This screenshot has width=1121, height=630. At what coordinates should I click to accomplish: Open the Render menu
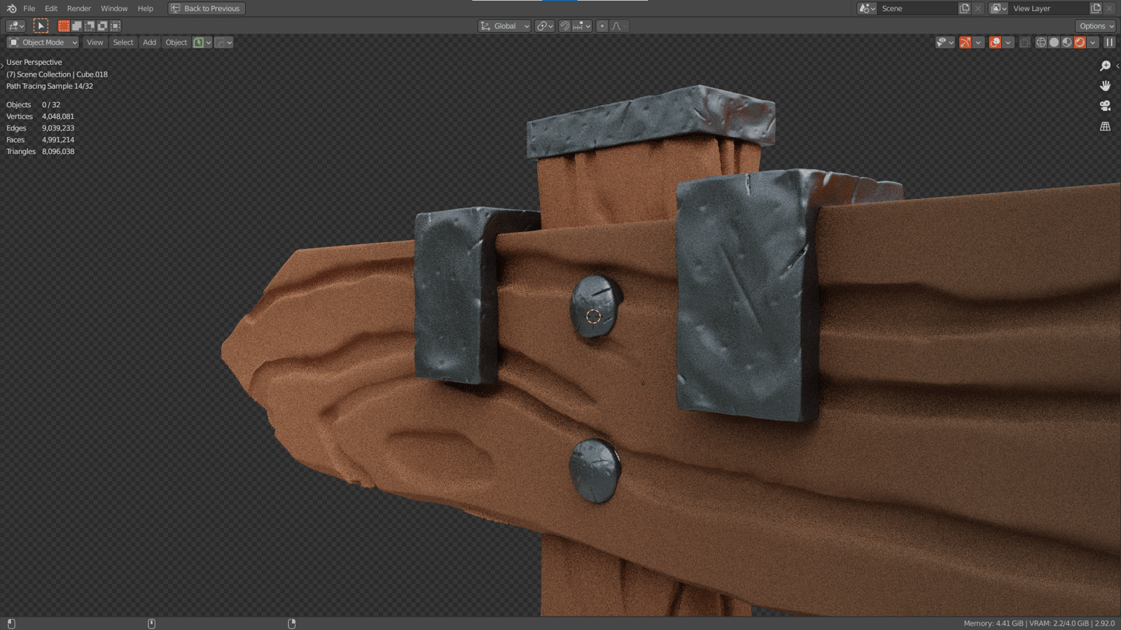[x=79, y=8]
